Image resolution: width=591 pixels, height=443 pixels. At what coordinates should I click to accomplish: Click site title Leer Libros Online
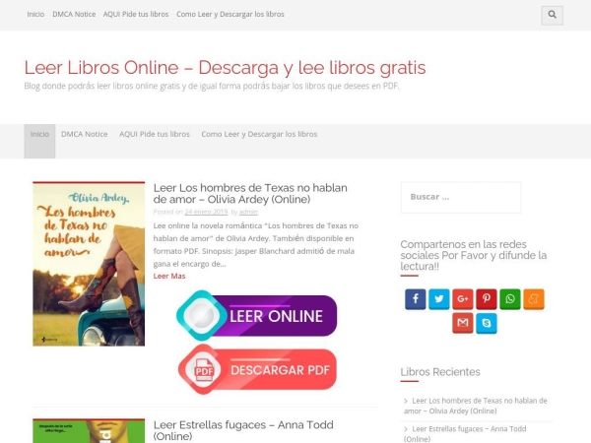[x=225, y=68]
